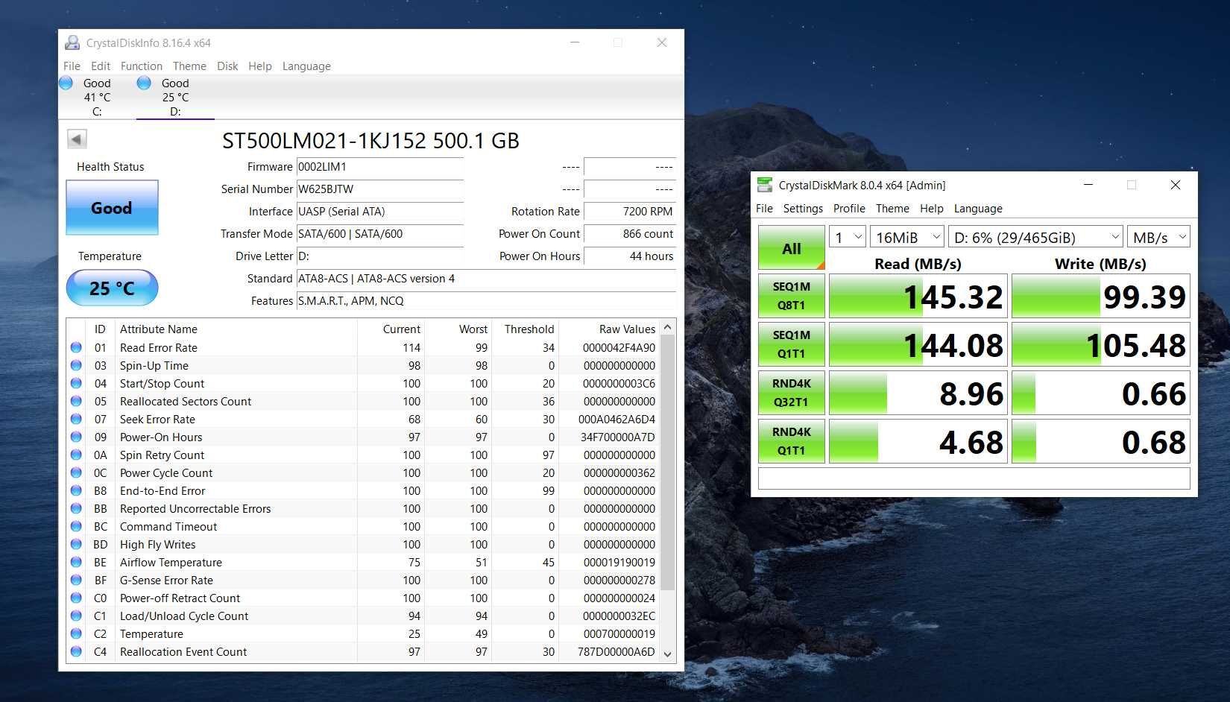Click the SEQ1M Q1T1 write result 105.48

click(1101, 344)
